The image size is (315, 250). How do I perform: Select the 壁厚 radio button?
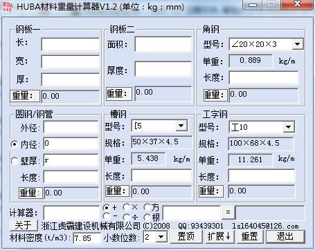pyautogui.click(x=15, y=160)
